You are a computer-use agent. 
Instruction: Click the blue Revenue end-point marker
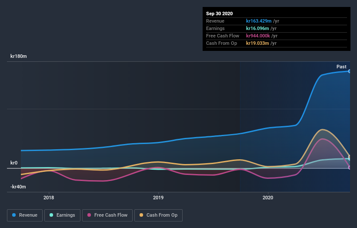[x=350, y=71]
